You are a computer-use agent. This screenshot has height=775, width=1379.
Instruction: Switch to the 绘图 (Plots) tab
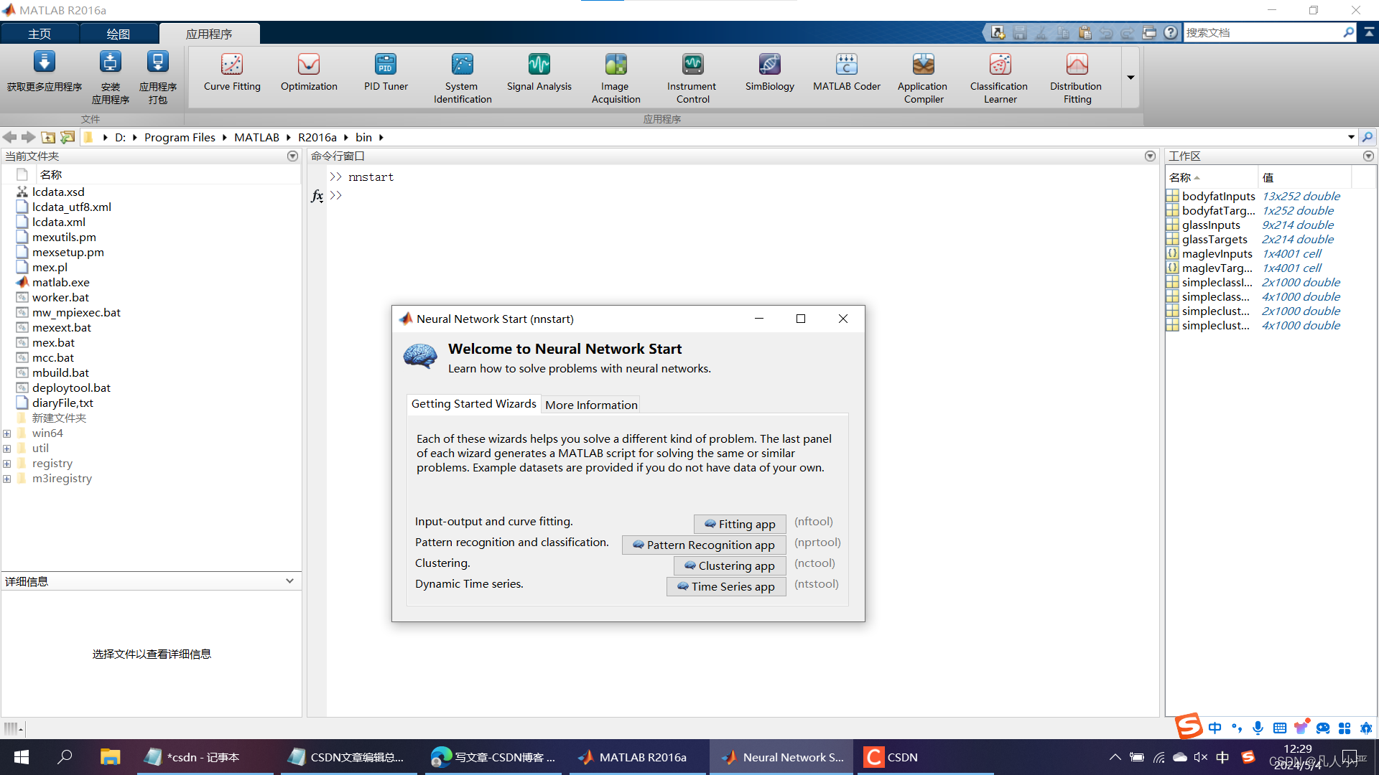tap(119, 34)
